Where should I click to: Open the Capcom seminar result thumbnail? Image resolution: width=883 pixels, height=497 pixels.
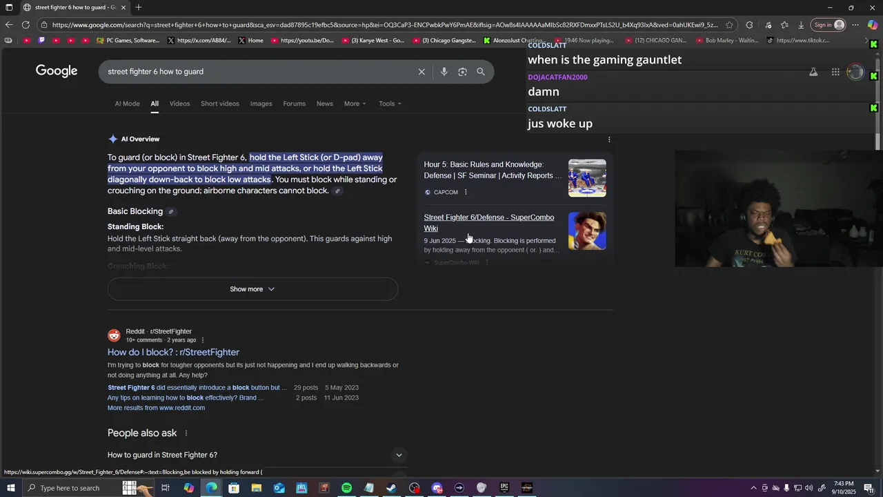(587, 178)
